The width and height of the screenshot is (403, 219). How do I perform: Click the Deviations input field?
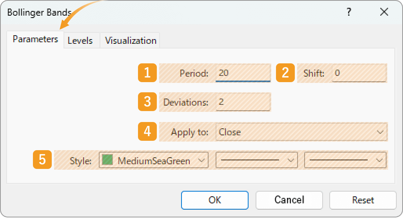pyautogui.click(x=243, y=102)
